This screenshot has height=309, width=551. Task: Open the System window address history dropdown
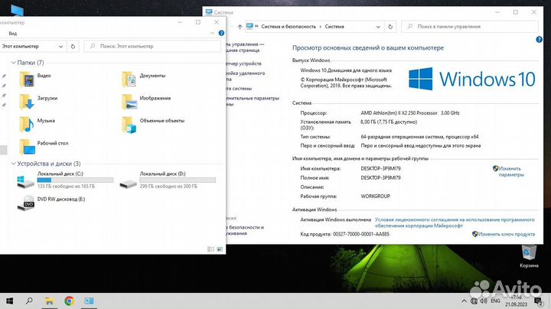click(x=378, y=27)
